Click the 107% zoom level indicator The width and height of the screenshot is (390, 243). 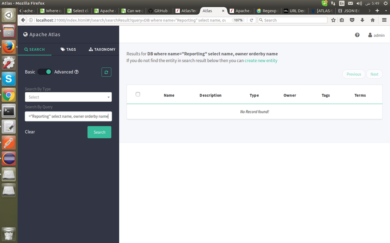[x=238, y=20]
